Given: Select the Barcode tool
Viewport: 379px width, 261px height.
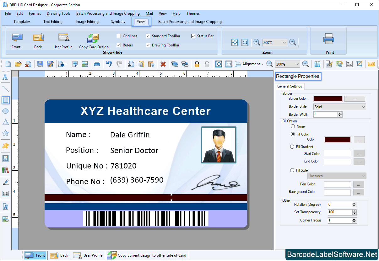Looking at the screenshot, I should (5, 194).
